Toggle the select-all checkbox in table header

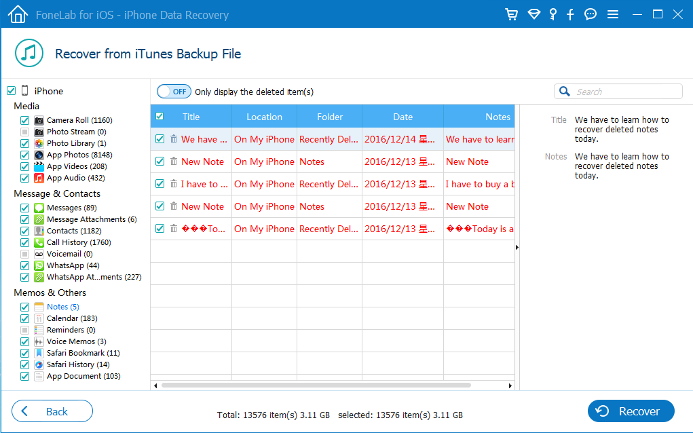pos(160,116)
